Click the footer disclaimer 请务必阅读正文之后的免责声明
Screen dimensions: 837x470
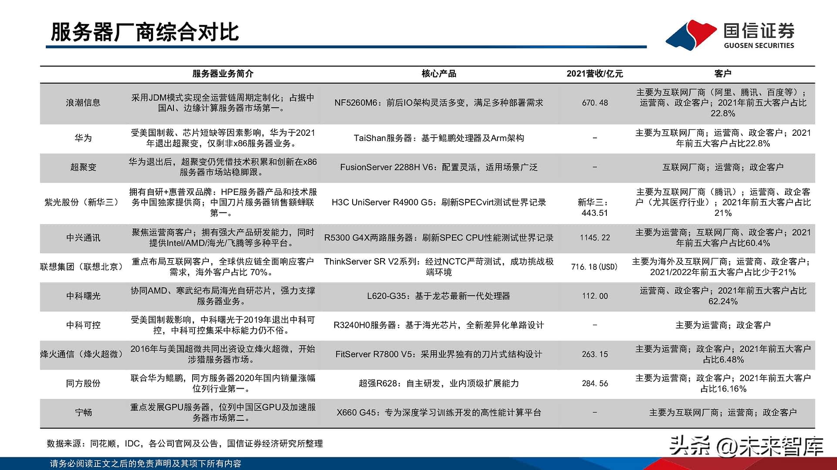click(146, 463)
